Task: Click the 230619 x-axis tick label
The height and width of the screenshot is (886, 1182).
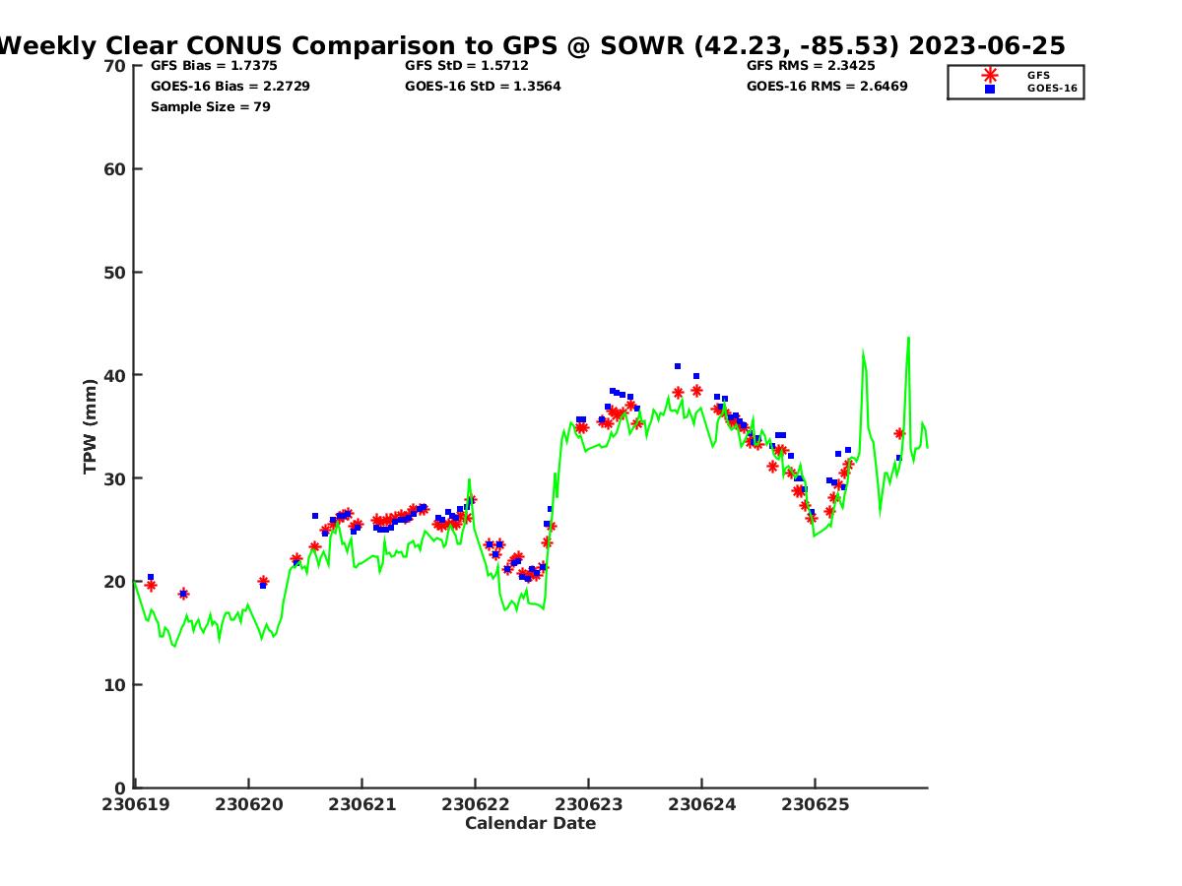Action: [x=136, y=804]
